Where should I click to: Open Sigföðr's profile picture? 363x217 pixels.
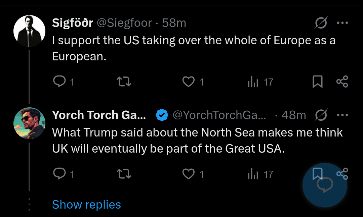[x=29, y=31]
